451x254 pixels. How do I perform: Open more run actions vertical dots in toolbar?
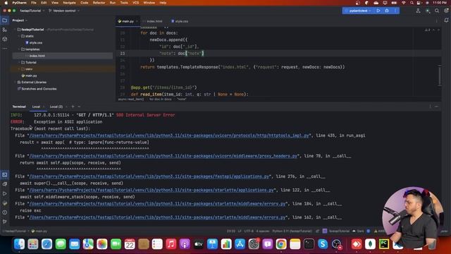[x=395, y=11]
